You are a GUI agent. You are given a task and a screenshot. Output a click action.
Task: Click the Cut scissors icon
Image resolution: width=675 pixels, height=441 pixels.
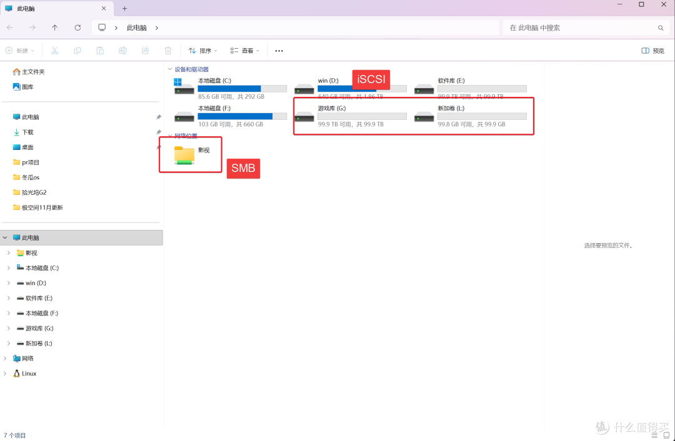pos(54,51)
